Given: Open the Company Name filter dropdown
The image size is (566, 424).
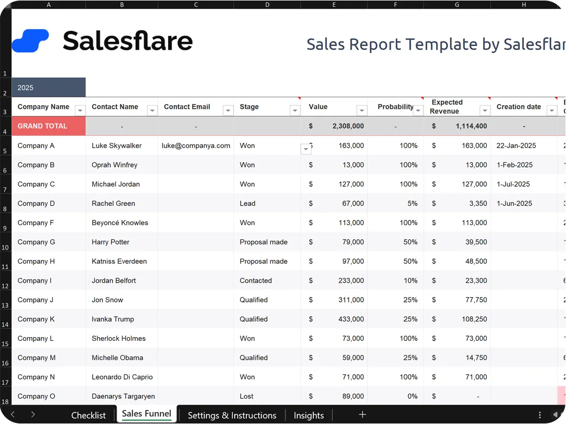Looking at the screenshot, I should tap(80, 110).
